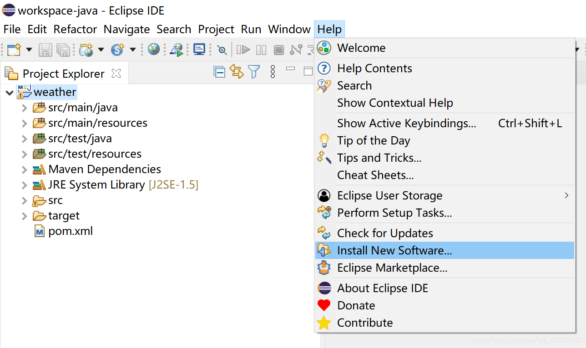The width and height of the screenshot is (586, 348).
Task: Choose Tips and Tricks...
Action: point(445,158)
